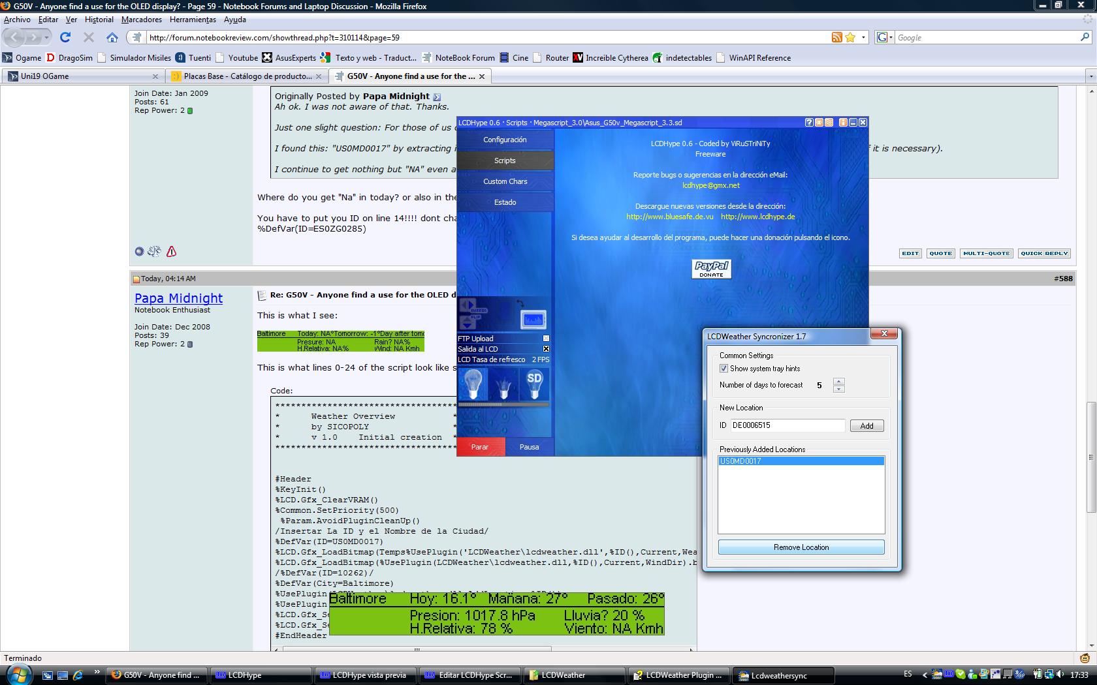Expand hidden quick launch items chevron
This screenshot has width=1097, height=685.
tap(97, 671)
